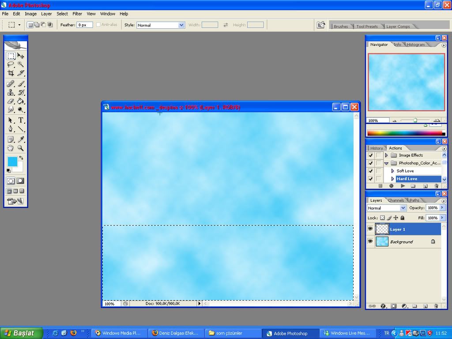452x339 pixels.
Task: Switch to Quick Mask mode
Action: point(20,181)
